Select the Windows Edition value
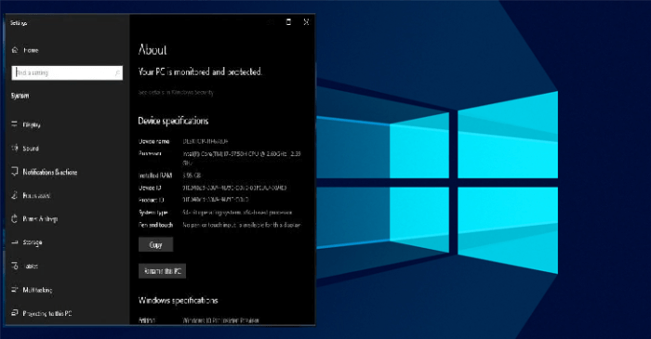Screen dimensions: 651x339 point(221,320)
